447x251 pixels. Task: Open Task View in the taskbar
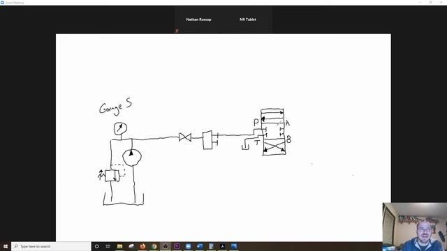(108, 246)
